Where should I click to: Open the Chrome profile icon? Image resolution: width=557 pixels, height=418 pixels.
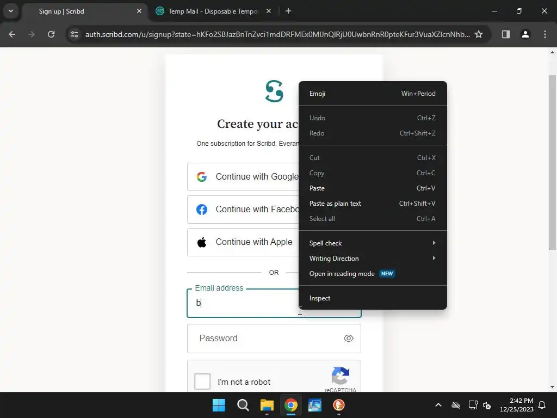tap(525, 34)
